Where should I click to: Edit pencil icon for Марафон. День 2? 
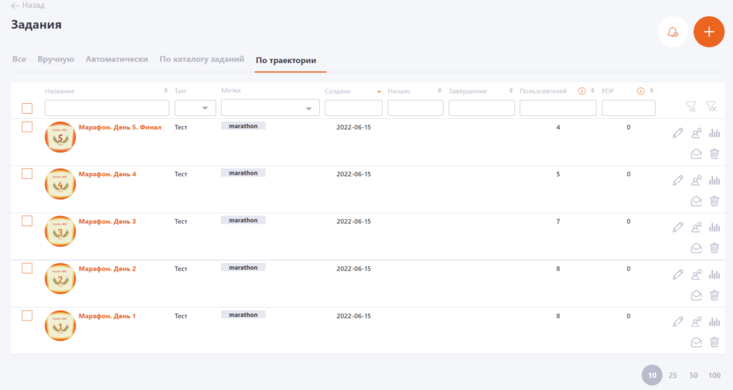[678, 275]
